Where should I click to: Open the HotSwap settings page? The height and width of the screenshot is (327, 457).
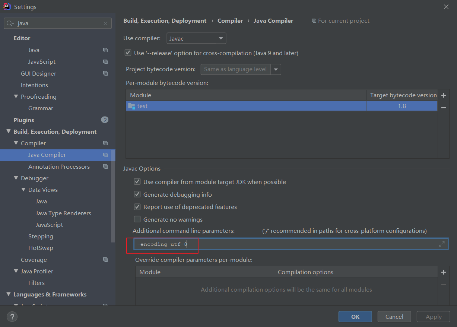[x=41, y=248]
